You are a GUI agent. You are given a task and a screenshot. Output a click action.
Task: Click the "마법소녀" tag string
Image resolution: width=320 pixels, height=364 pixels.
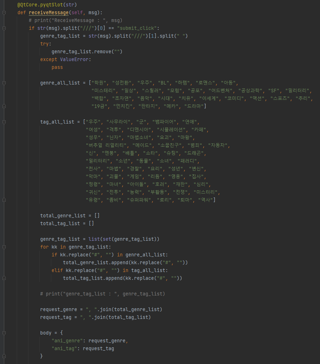(x=139, y=137)
